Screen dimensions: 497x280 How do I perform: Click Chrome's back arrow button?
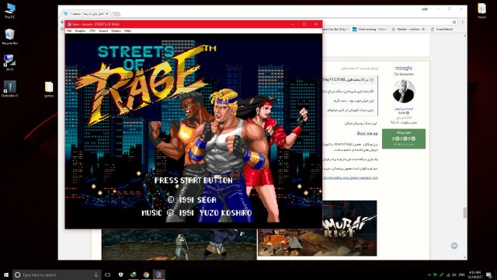(x=62, y=22)
